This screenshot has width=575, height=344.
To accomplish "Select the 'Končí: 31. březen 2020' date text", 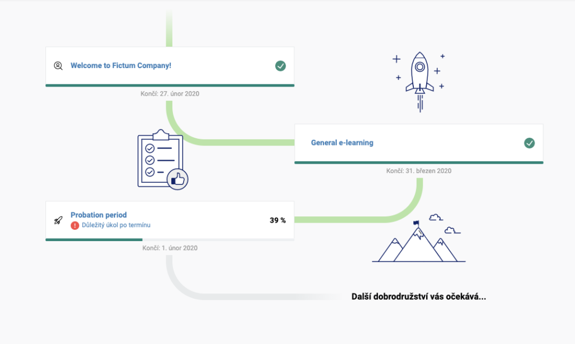I will (419, 171).
